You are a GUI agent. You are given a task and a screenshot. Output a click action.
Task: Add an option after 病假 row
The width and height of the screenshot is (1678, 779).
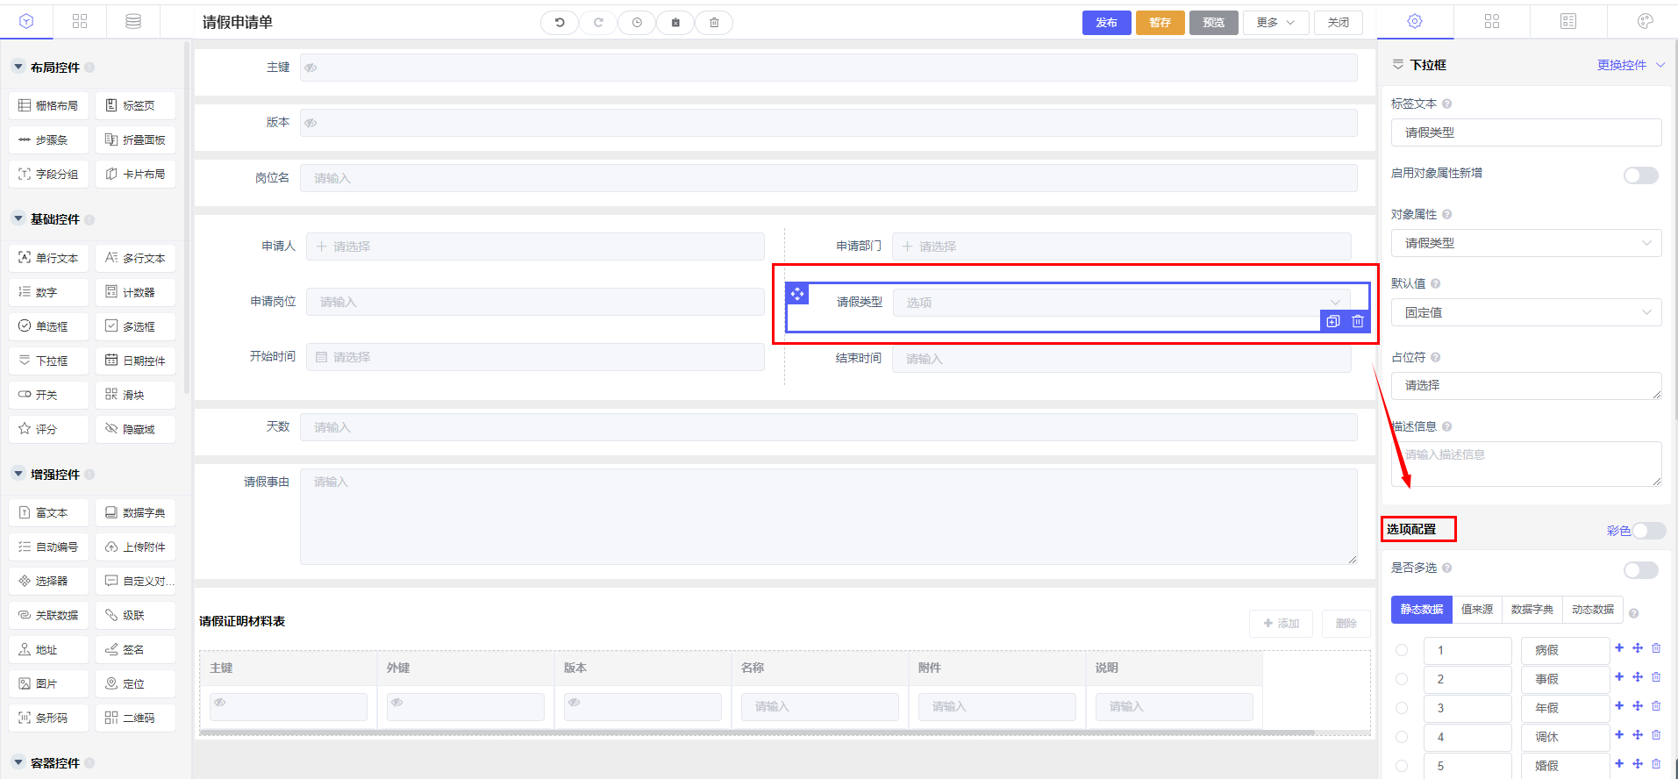[1619, 648]
